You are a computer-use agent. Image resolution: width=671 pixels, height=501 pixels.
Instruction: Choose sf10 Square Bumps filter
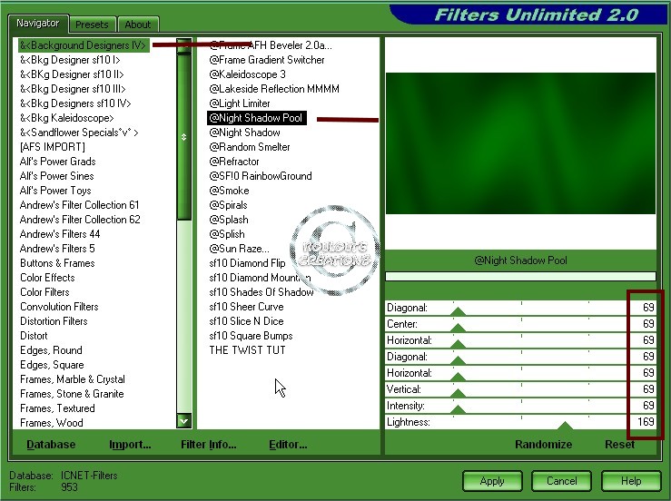pyautogui.click(x=251, y=337)
